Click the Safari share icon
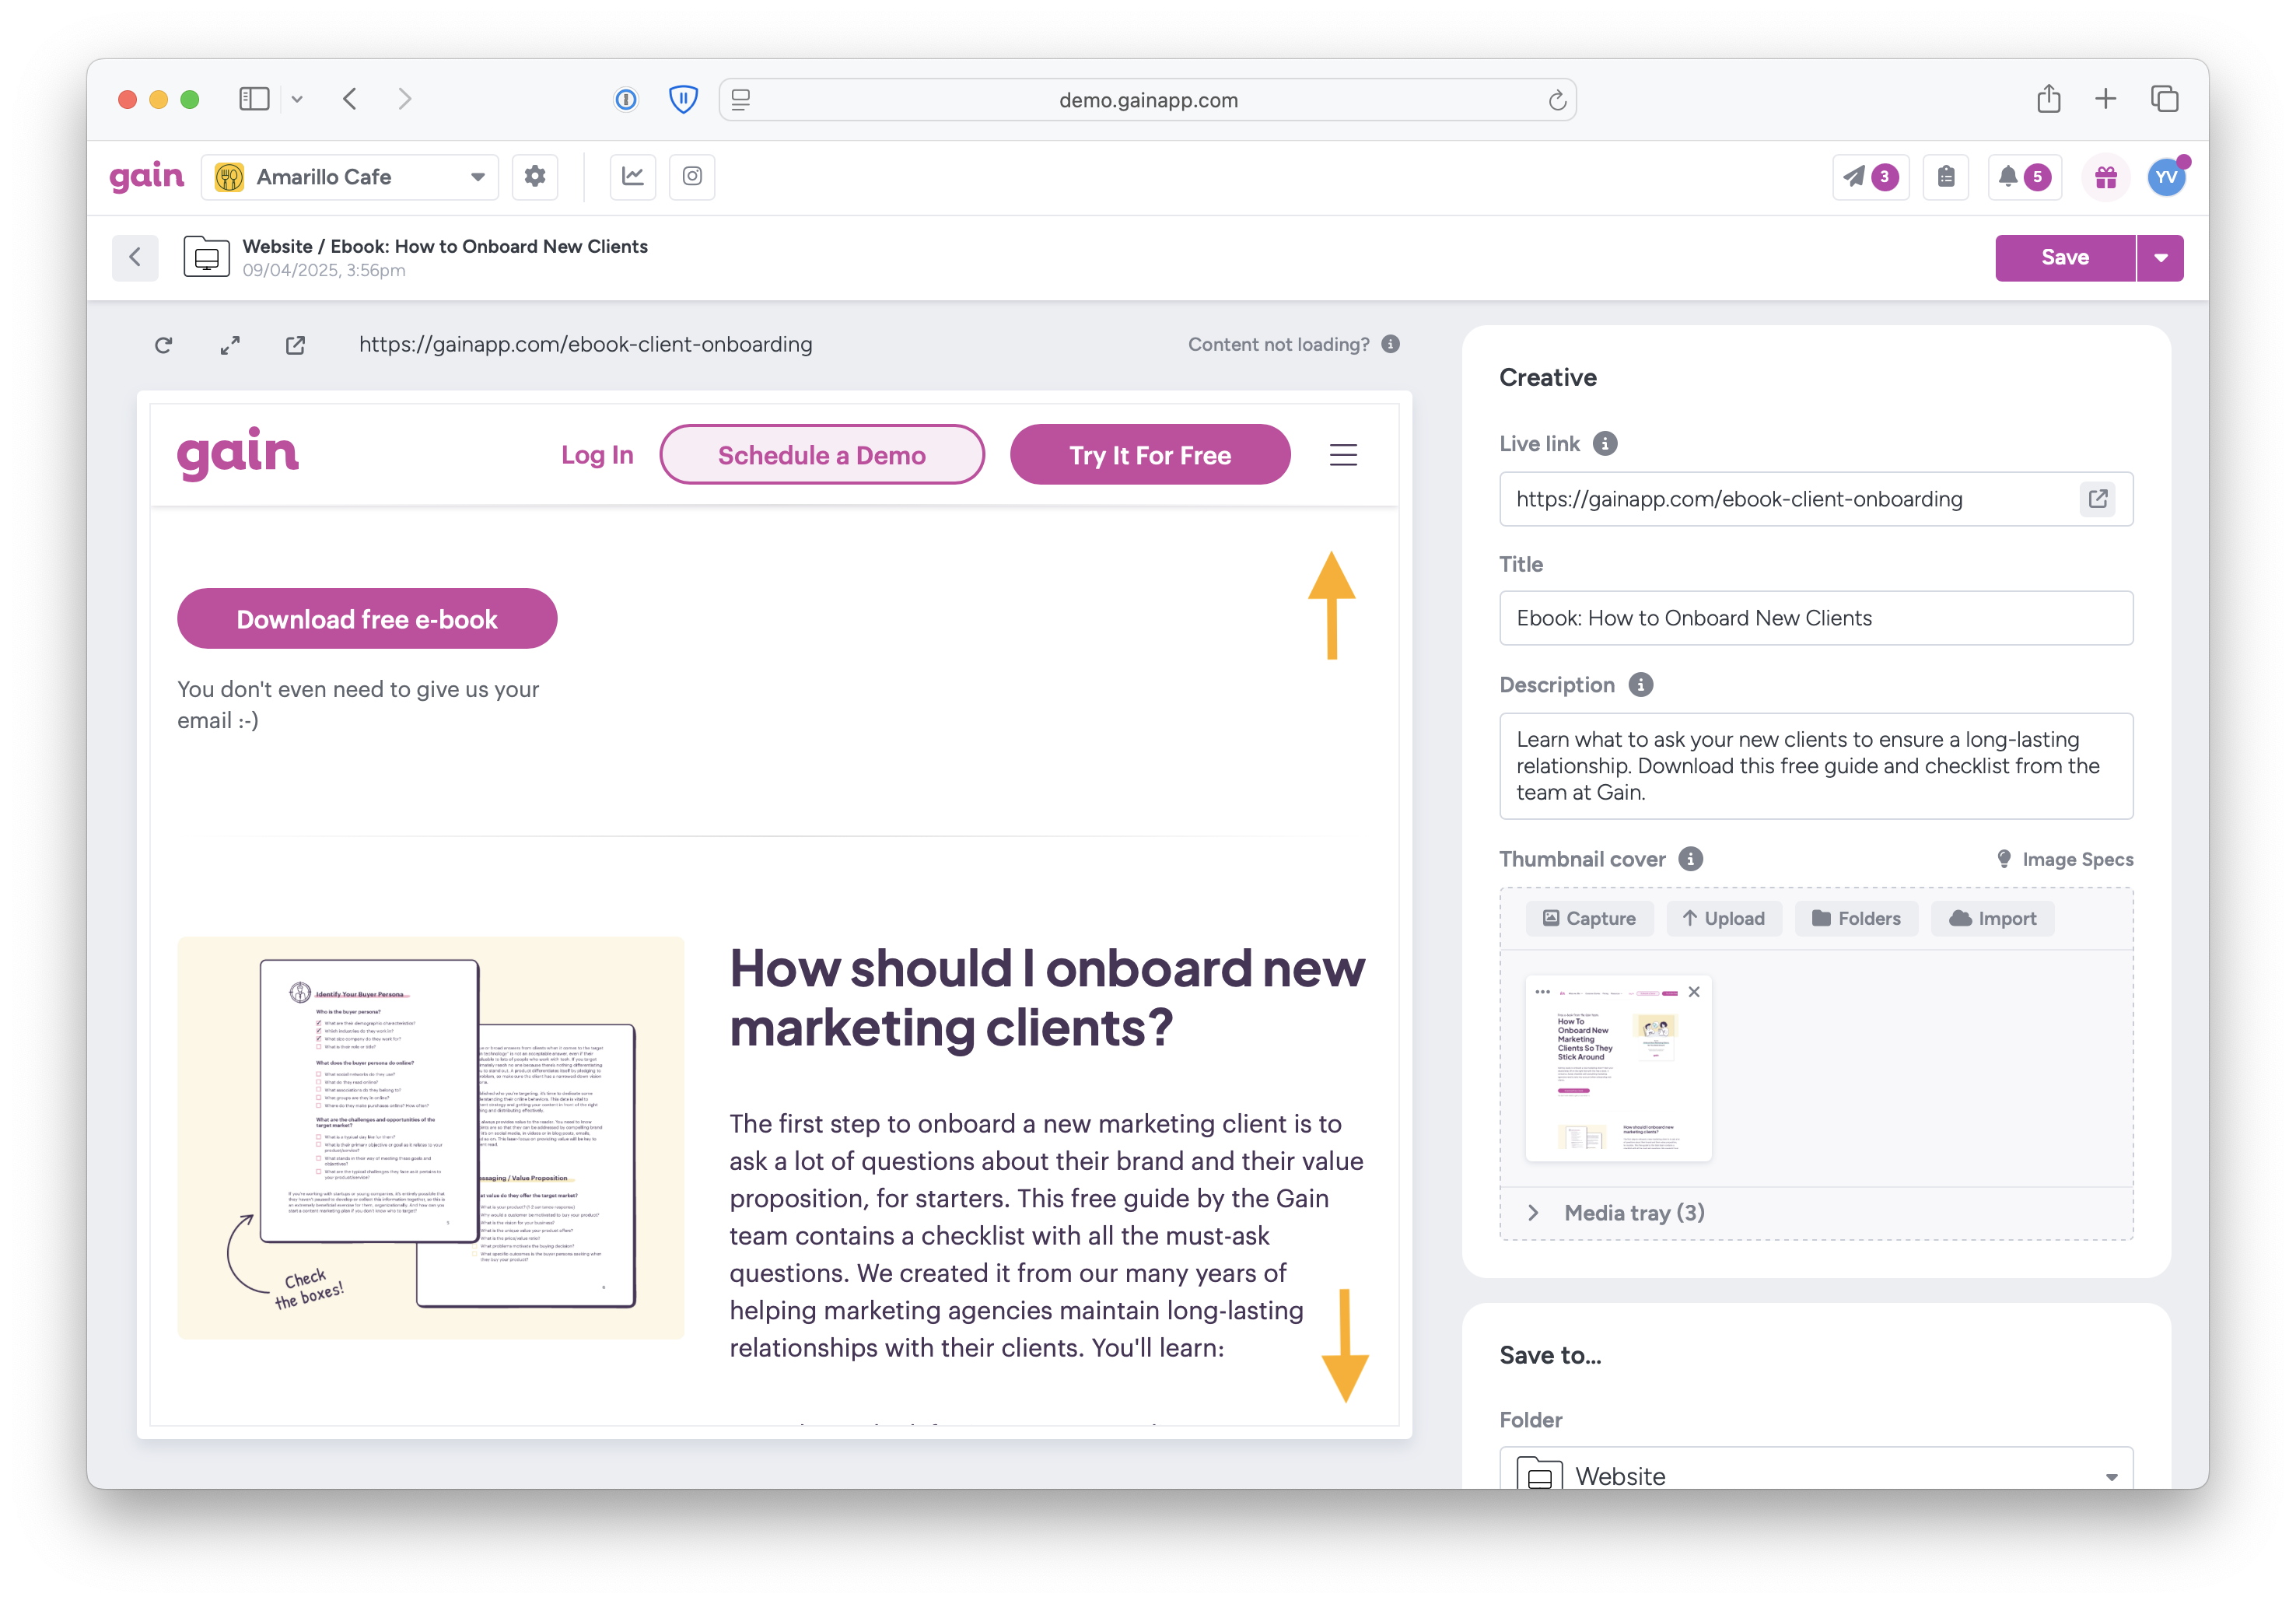This screenshot has height=1604, width=2296. [2049, 98]
